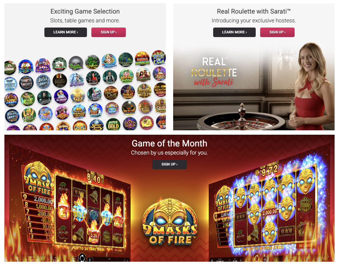Viewport: 339px width, 265px height.
Task: Click Sign Up under Game of the Month
Action: (169, 164)
